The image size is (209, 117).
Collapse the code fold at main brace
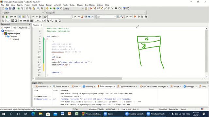point(45,39)
